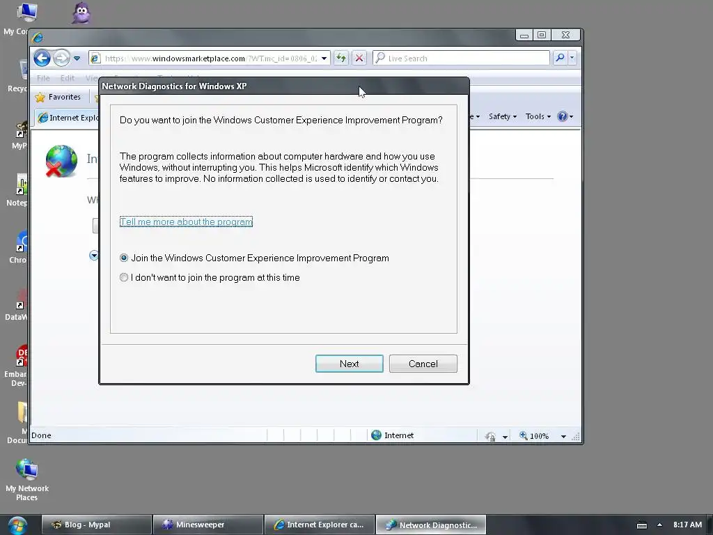This screenshot has height=535, width=713.
Task: Click the Start orb button
Action: tap(17, 525)
